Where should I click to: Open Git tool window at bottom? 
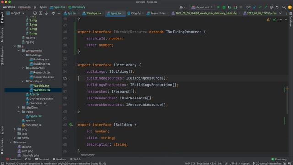point(28,159)
